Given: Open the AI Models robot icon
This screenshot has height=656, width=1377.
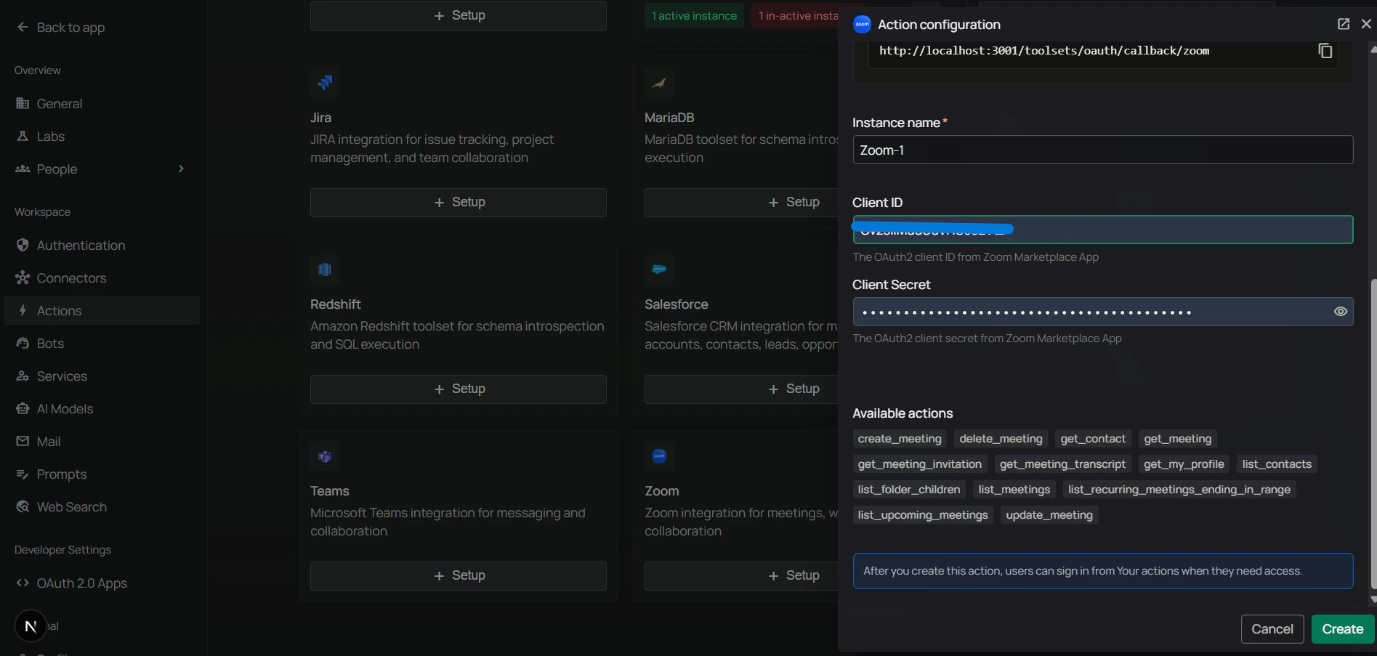Looking at the screenshot, I should coord(23,408).
